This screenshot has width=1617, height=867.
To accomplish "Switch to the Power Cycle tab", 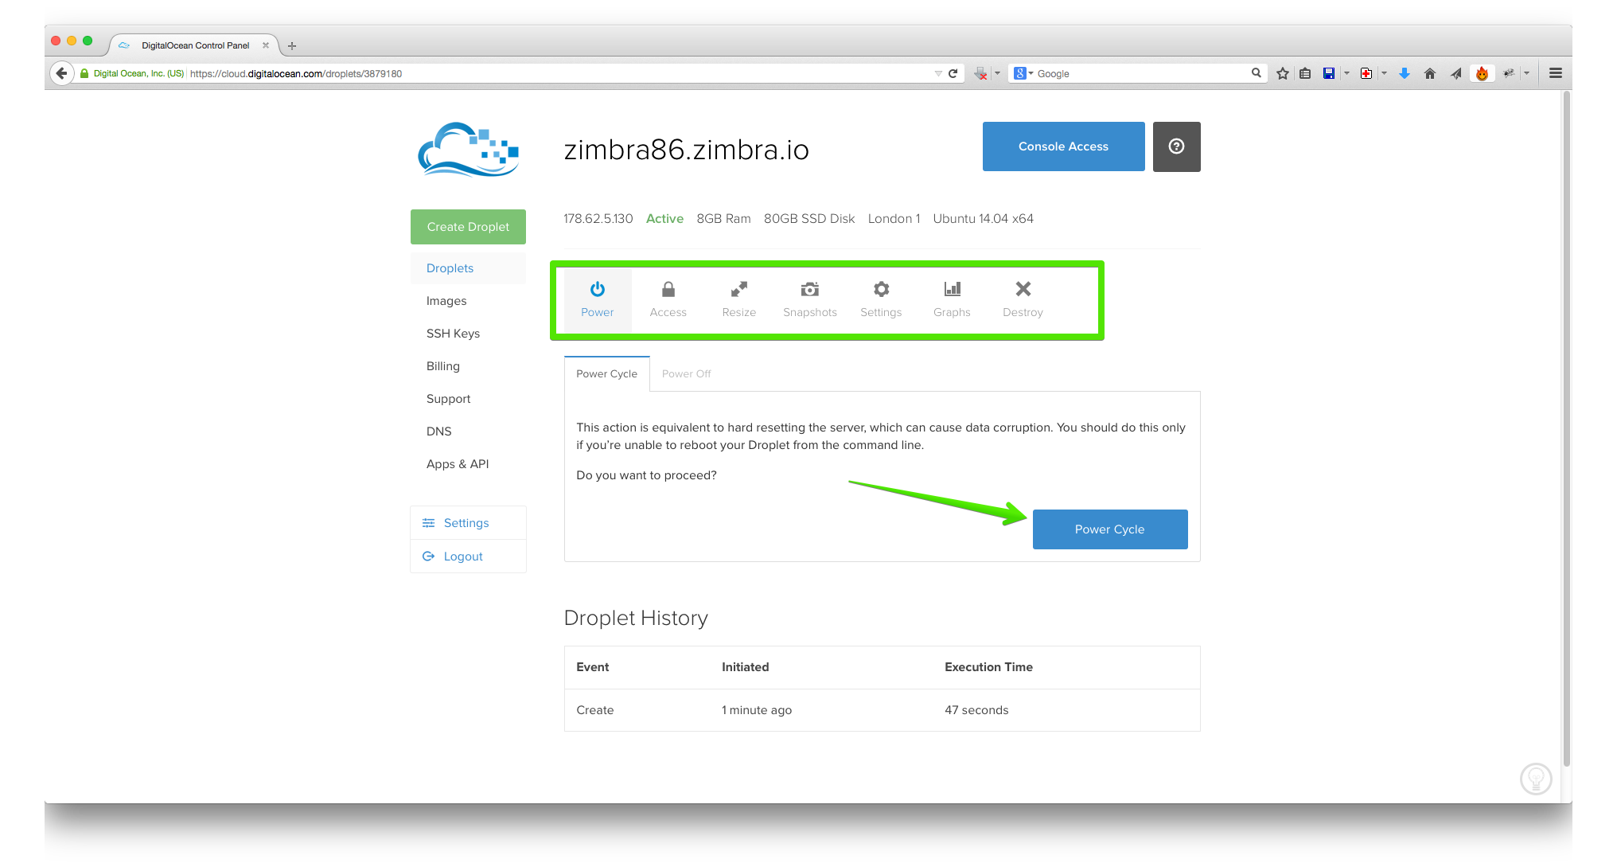I will pyautogui.click(x=607, y=374).
